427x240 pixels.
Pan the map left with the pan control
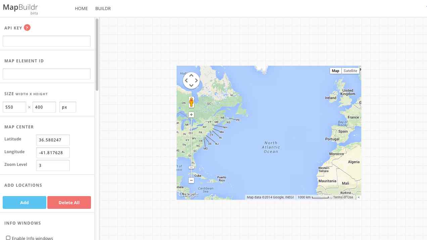(x=186, y=80)
